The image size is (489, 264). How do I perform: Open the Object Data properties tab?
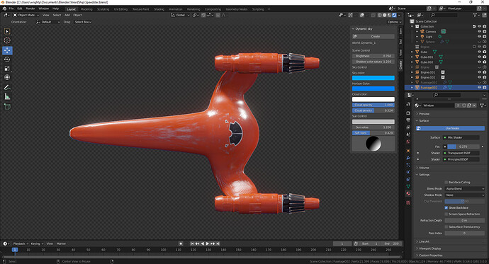408,186
